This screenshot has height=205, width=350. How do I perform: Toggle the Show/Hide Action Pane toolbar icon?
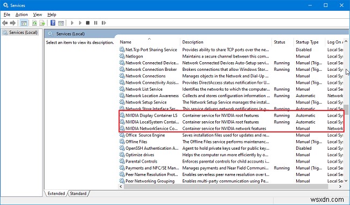click(61, 23)
